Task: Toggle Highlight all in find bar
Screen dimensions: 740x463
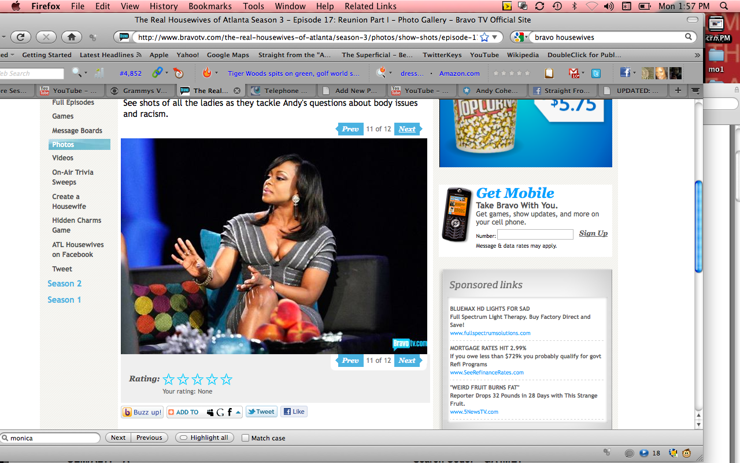Action: 205,438
